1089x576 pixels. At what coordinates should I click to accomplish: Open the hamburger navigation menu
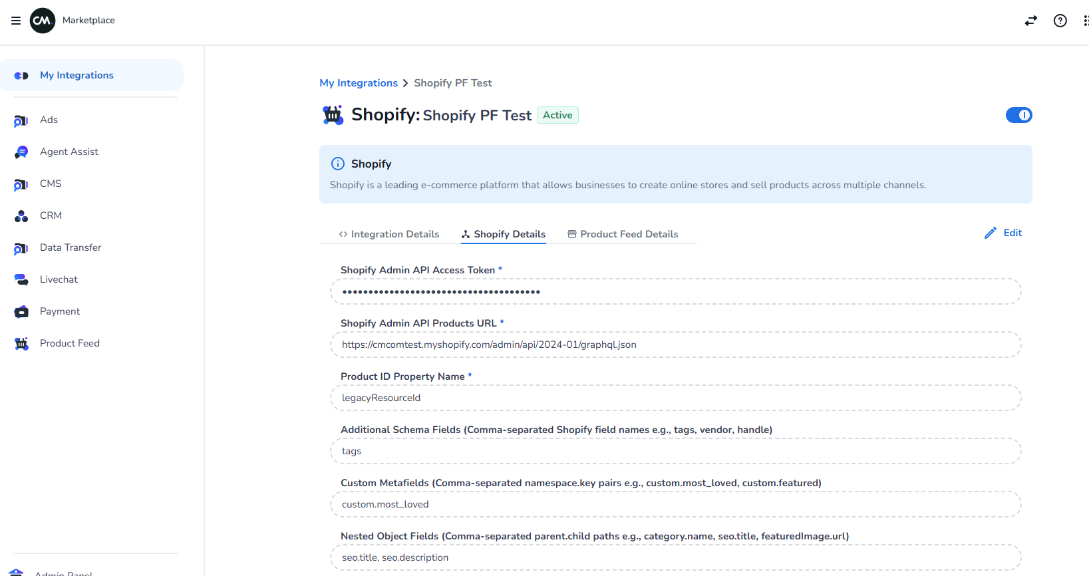[16, 21]
